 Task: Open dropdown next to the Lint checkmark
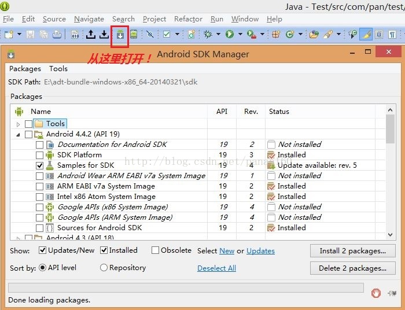point(177,34)
